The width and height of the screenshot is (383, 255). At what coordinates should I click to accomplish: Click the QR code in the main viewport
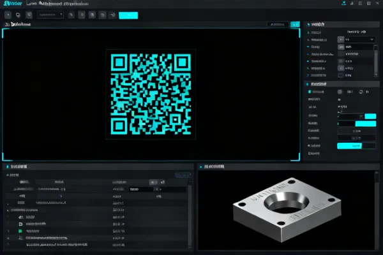pos(151,94)
